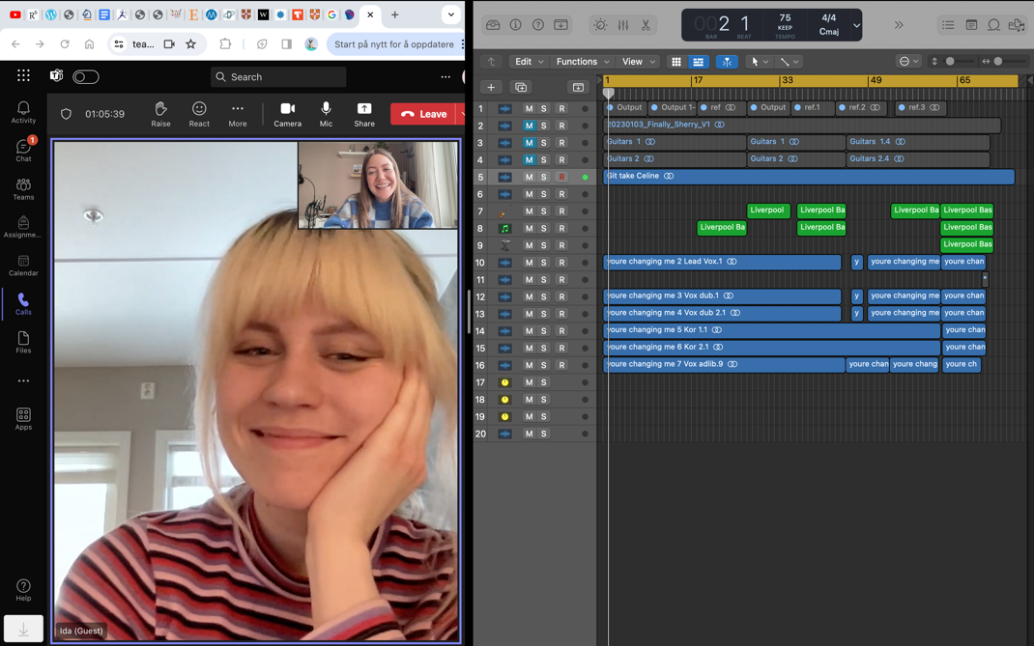Adjust the horizontal zoom slider
The image size is (1034, 646).
999,62
